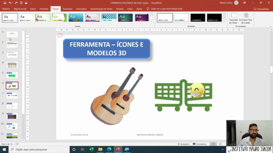Viewport: 273px width, 153px height.
Task: Switch to Slide Sorter view in the status bar
Action: 220,144
